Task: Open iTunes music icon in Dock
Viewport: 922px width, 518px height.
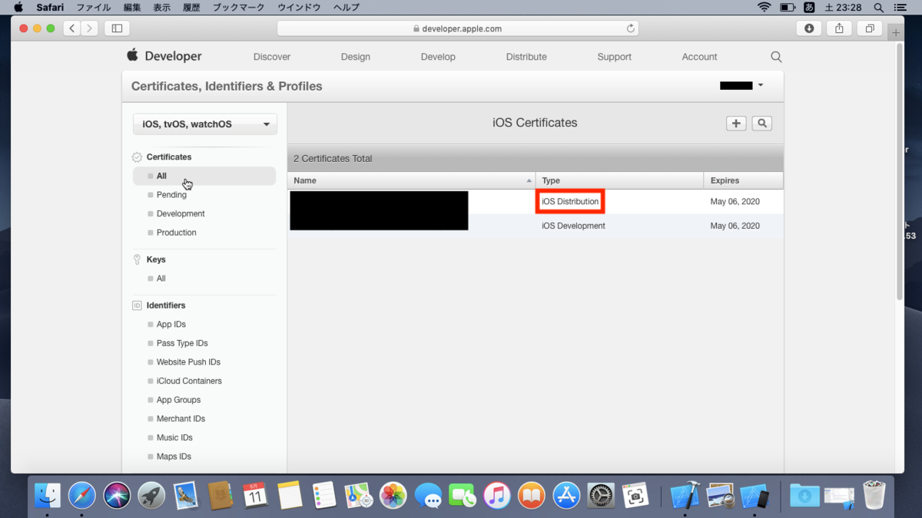Action: [497, 497]
